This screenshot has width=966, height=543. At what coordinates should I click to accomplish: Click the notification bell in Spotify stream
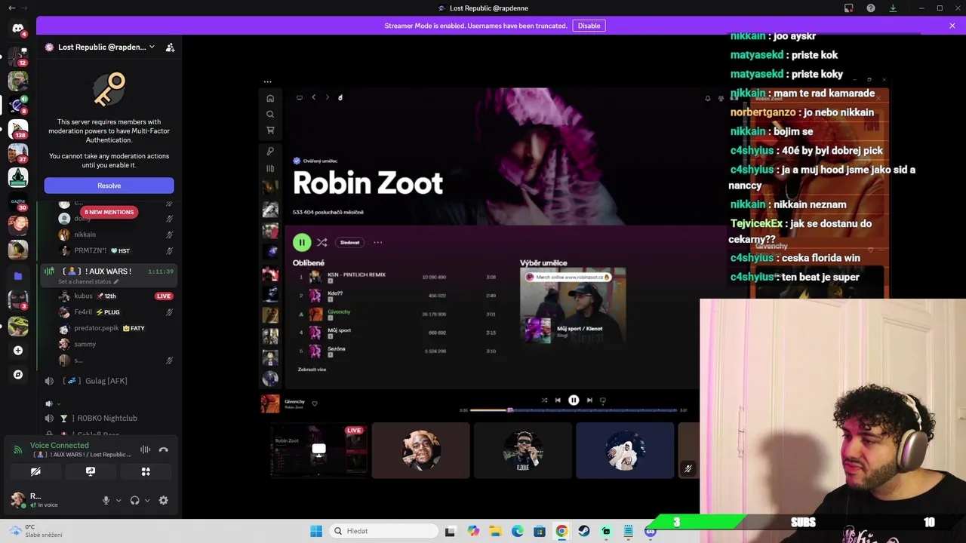(707, 98)
